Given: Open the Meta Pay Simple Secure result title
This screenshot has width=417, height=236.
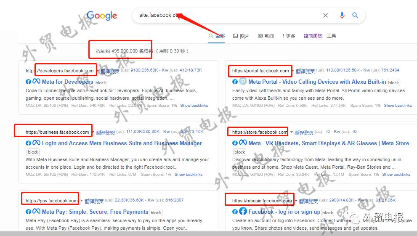Looking at the screenshot, I should [x=95, y=212].
